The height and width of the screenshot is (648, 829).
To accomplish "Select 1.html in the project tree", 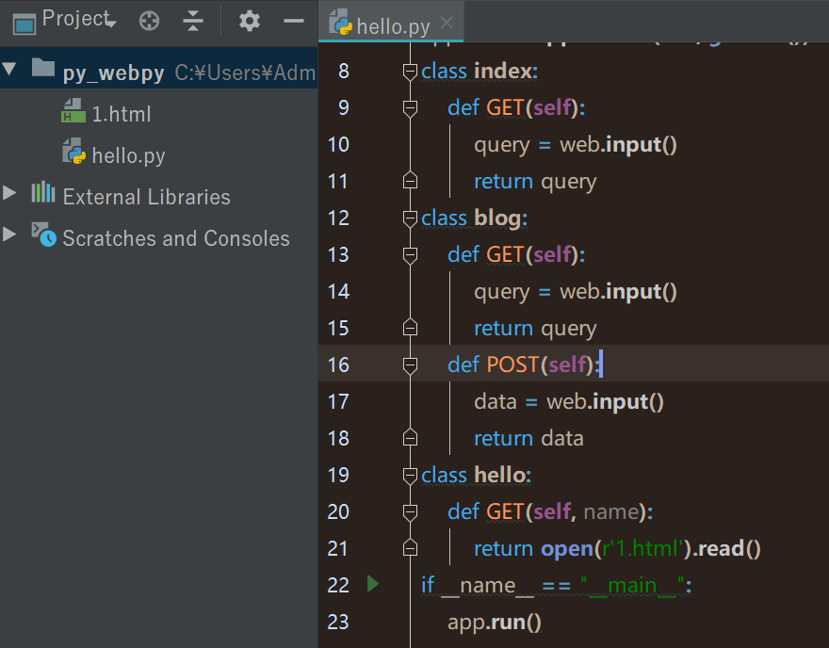I will (x=121, y=114).
